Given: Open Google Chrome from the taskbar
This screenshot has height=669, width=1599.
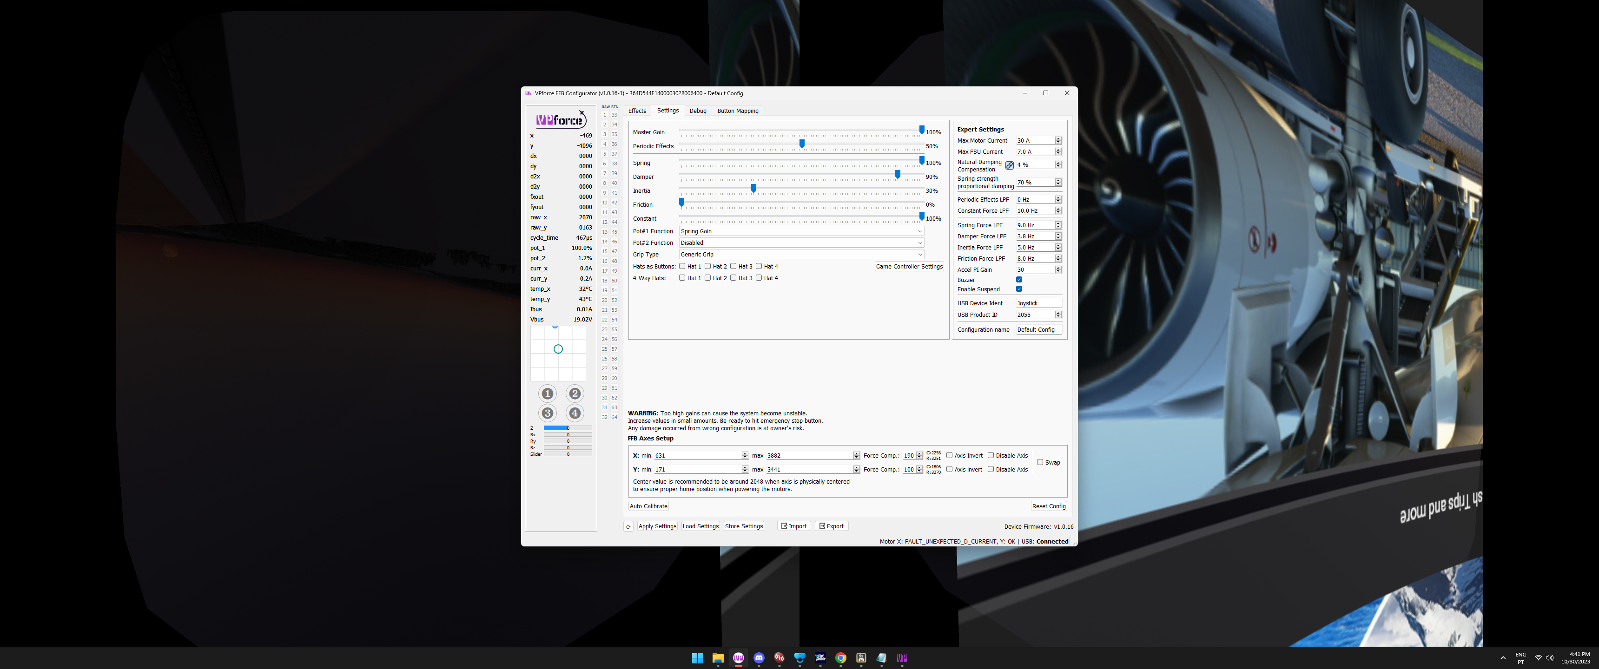Looking at the screenshot, I should (x=840, y=658).
